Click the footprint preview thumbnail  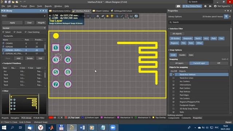pyautogui.click(x=24, y=104)
